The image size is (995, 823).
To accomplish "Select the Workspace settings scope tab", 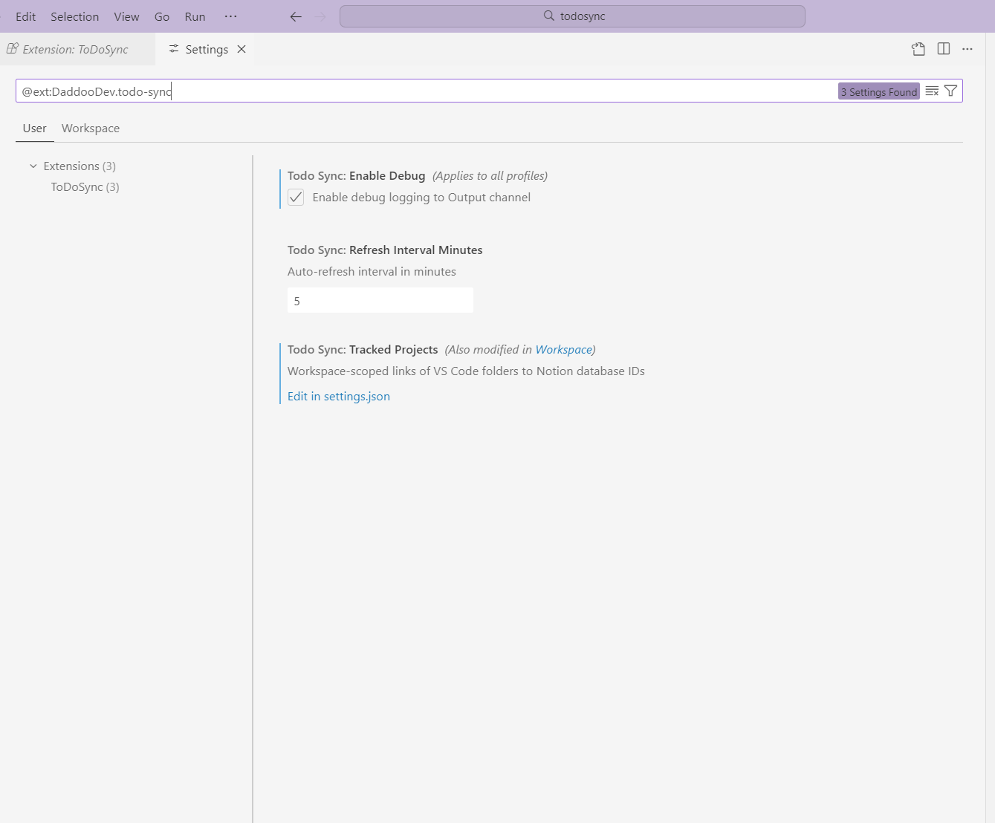I will coord(91,128).
